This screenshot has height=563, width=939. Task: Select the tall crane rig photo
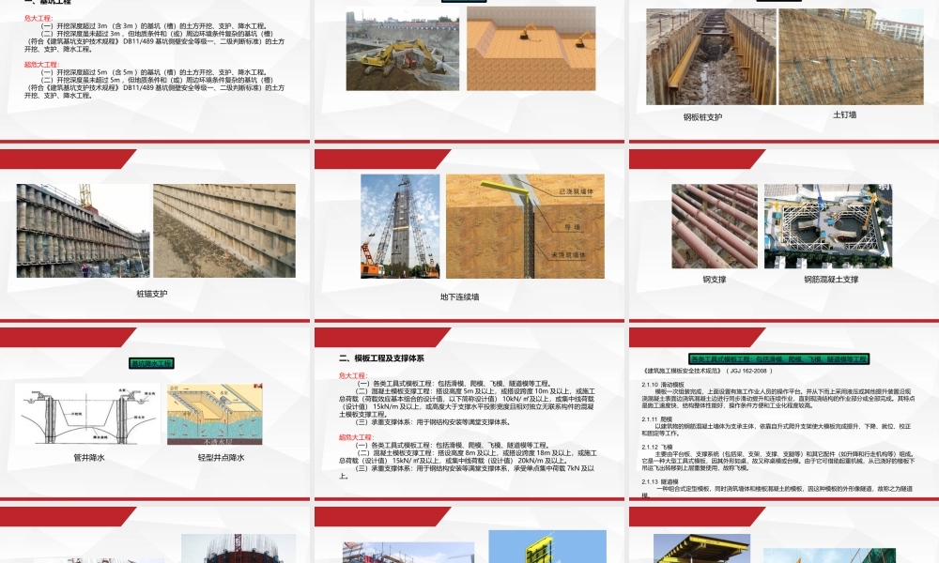400,226
